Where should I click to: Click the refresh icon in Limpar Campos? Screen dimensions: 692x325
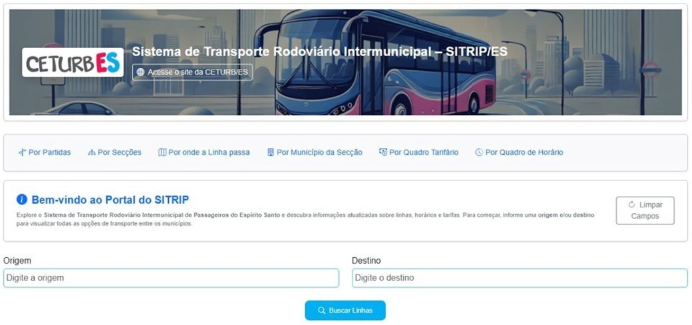click(x=631, y=205)
